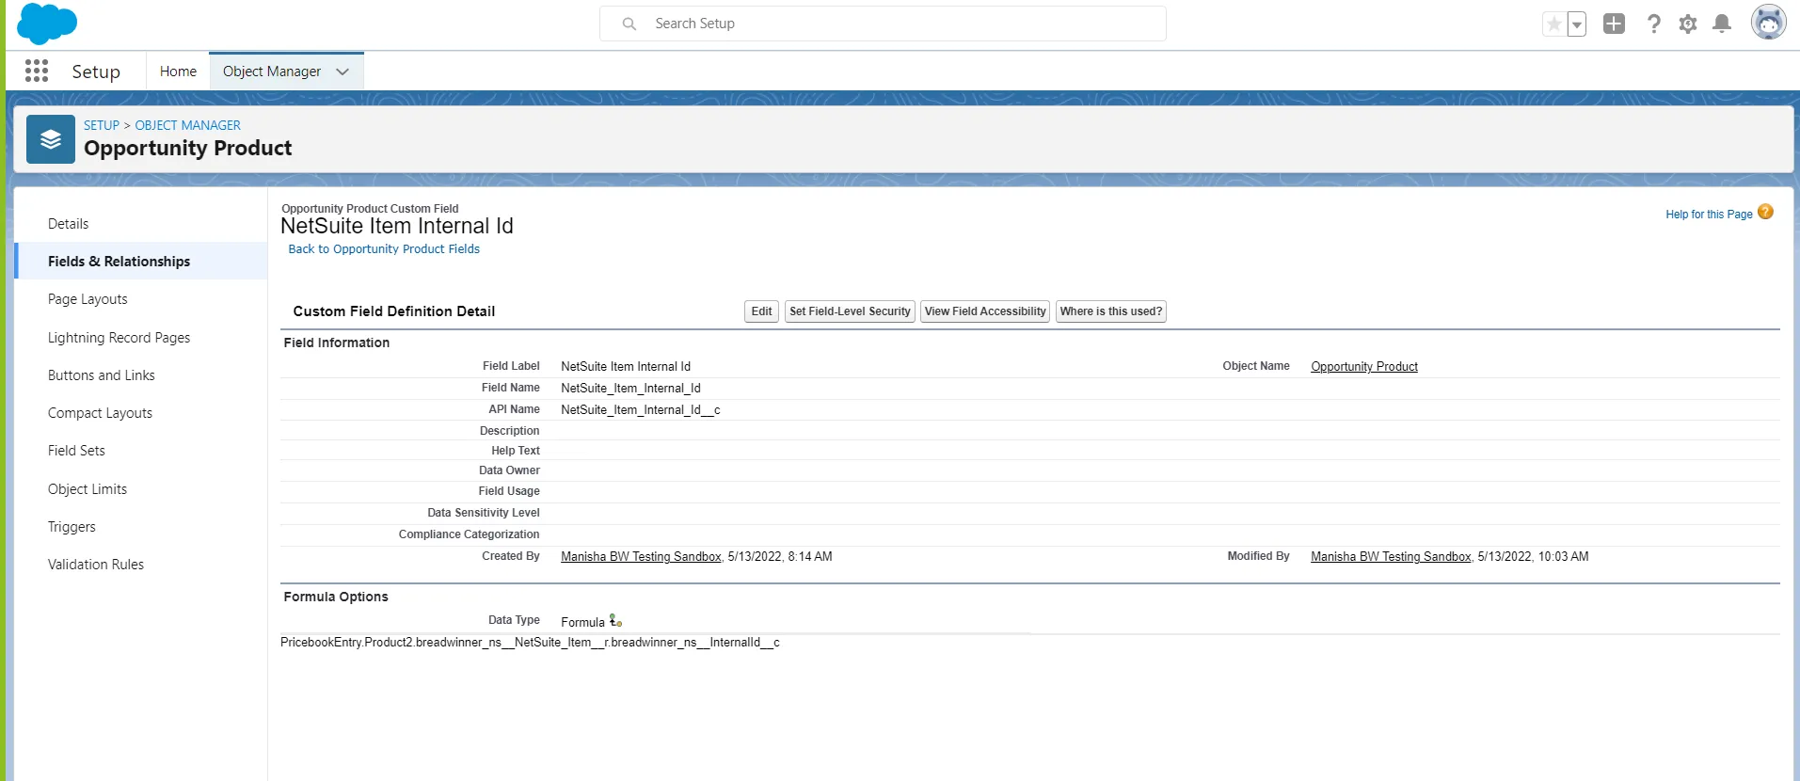Click the PricebookEntry.Product2 formula text
The width and height of the screenshot is (1800, 781).
click(x=530, y=643)
